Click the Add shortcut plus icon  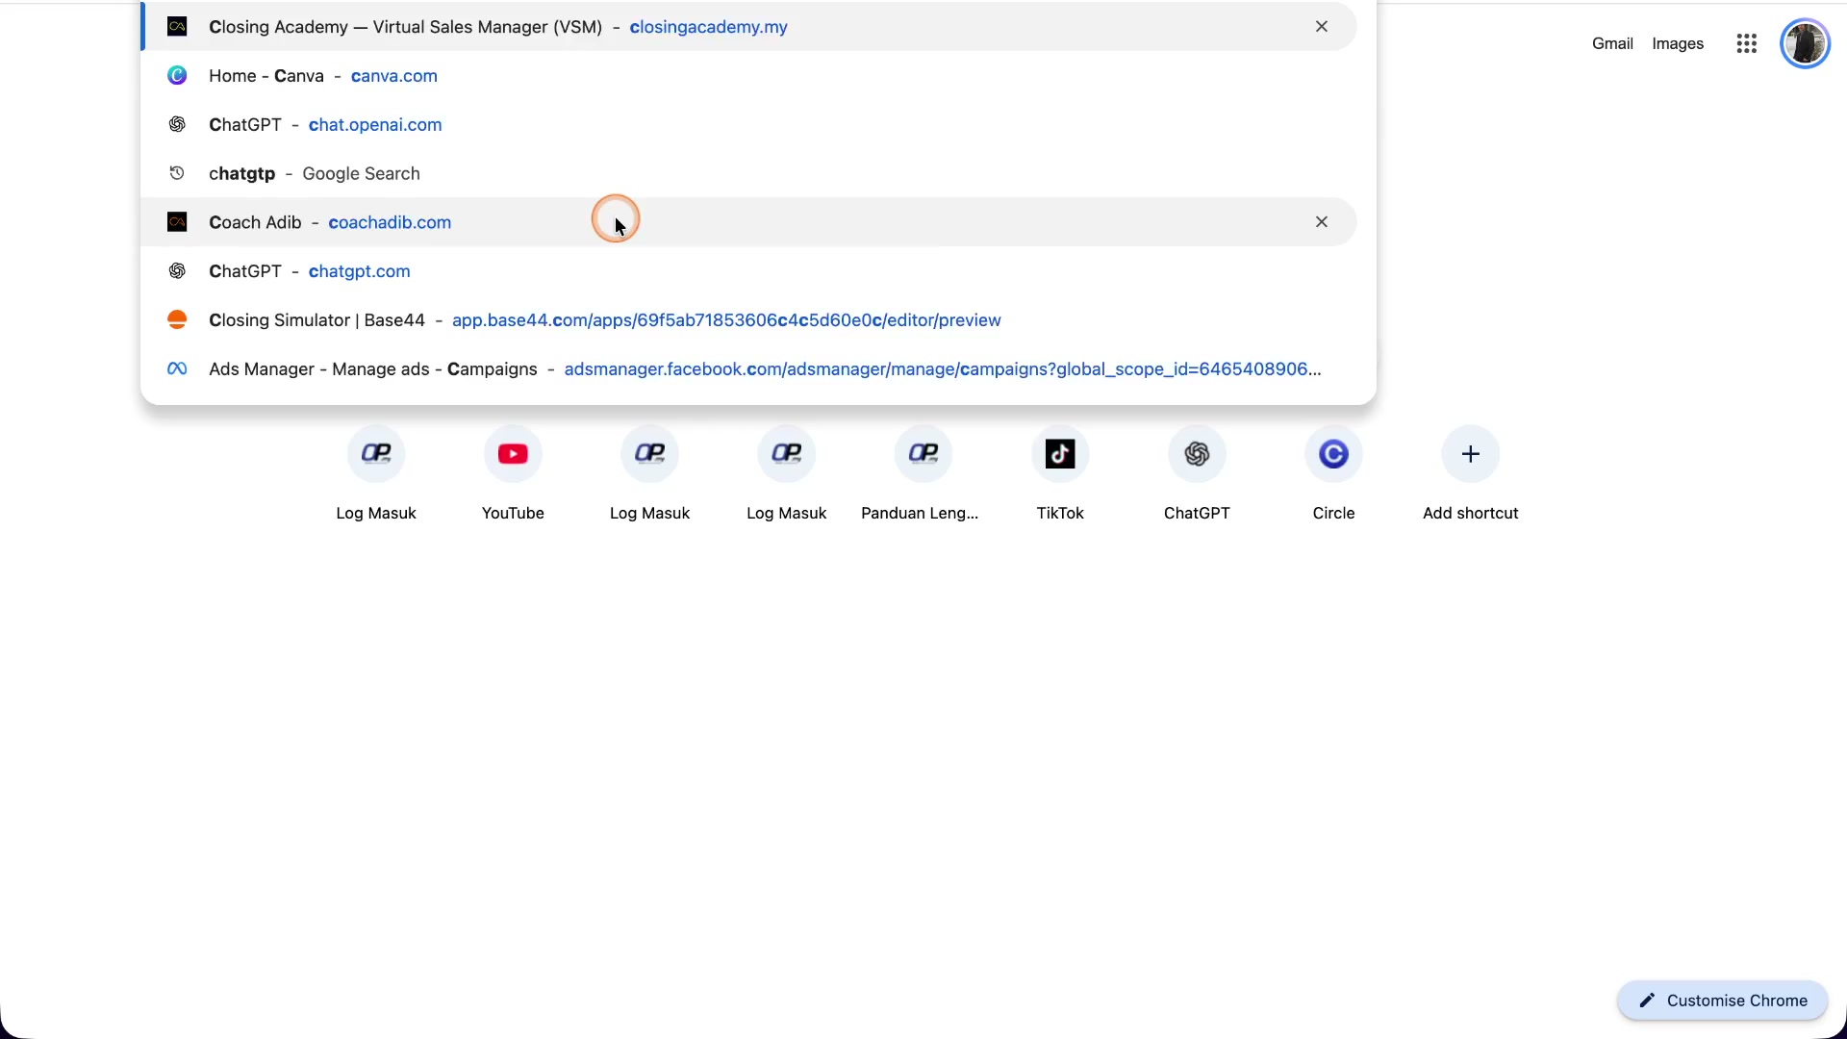pos(1471,454)
